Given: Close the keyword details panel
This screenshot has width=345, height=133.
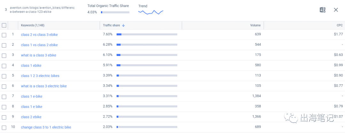Looking at the screenshot, I should pos(336,10).
